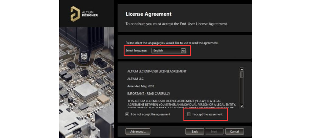The width and height of the screenshot is (311, 138).
Task: Check 'I accept the agreement' box
Action: coord(189,114)
